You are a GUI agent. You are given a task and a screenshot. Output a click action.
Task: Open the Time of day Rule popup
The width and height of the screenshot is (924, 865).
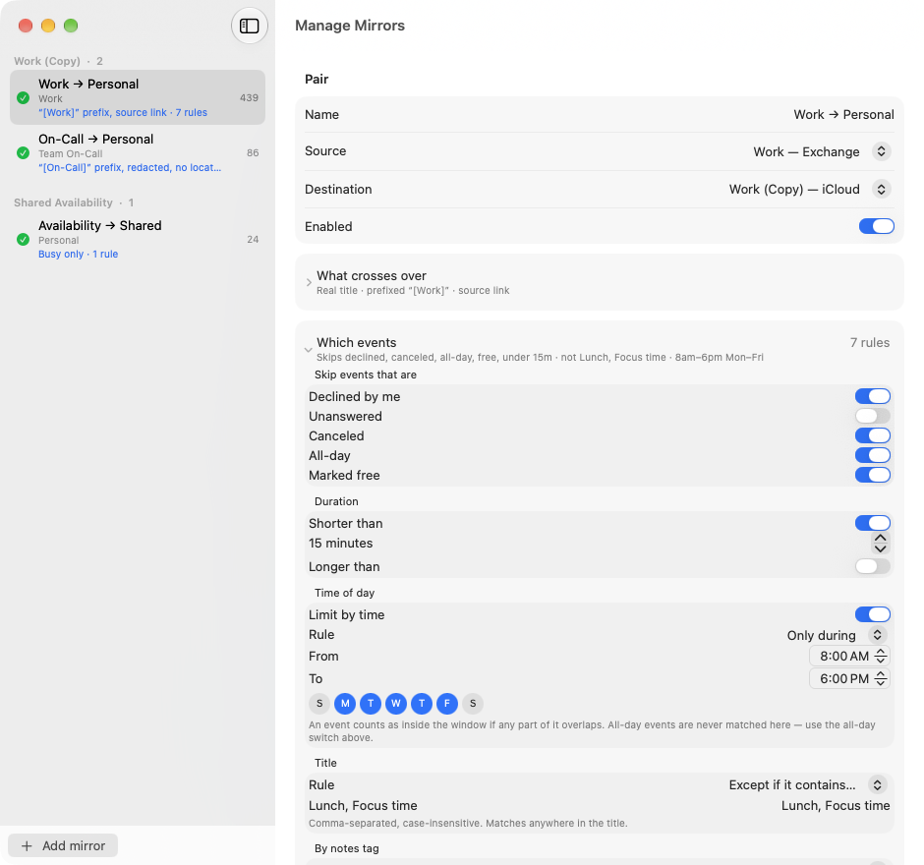click(877, 635)
